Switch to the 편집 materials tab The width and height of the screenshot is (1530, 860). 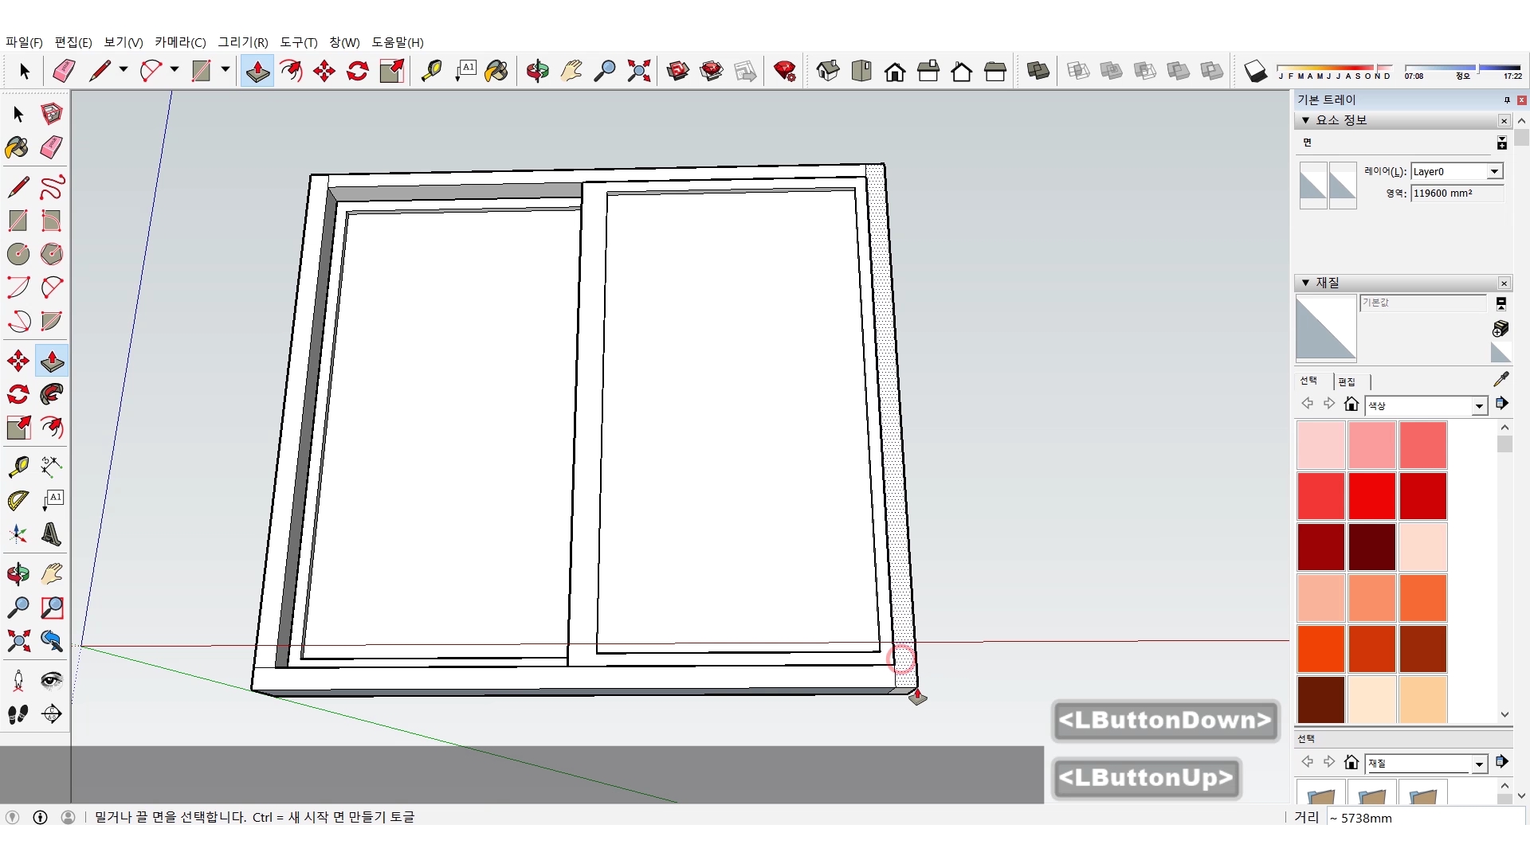pos(1347,381)
